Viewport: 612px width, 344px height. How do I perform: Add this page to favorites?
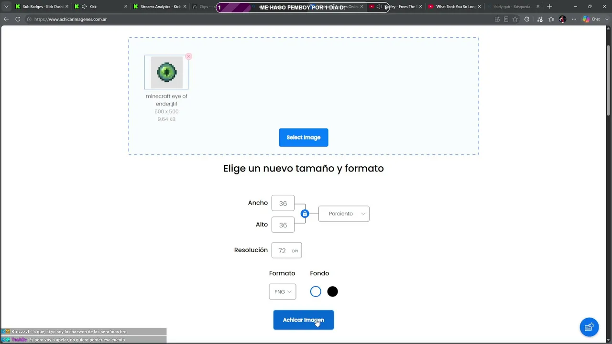(x=515, y=19)
